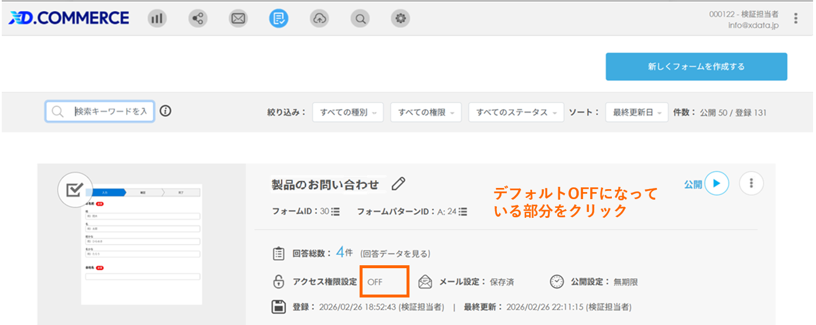The image size is (816, 325).
Task: Open the 回答データを見る link
Action: point(395,254)
